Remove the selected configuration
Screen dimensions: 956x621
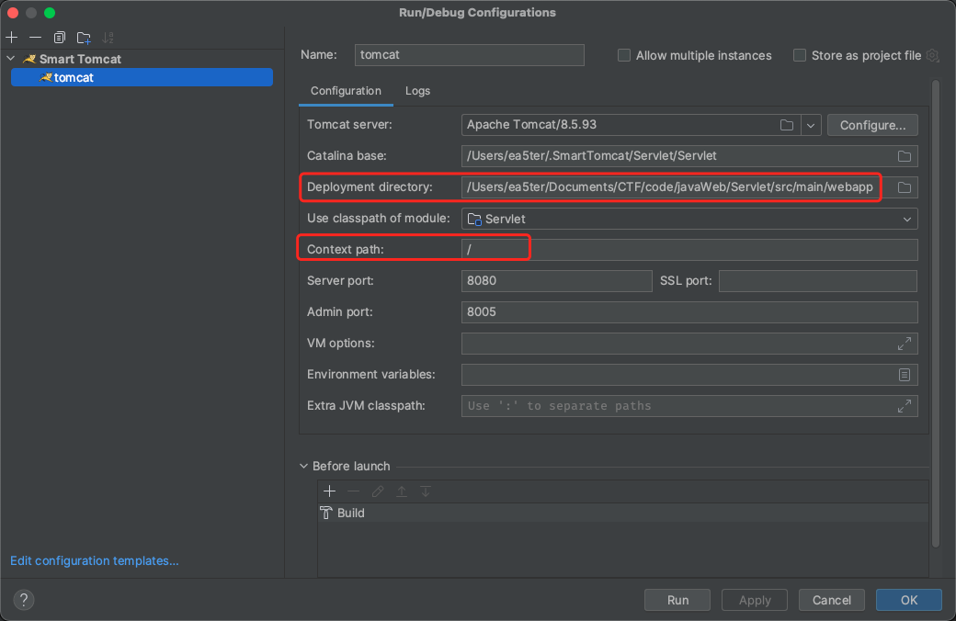pyautogui.click(x=35, y=38)
